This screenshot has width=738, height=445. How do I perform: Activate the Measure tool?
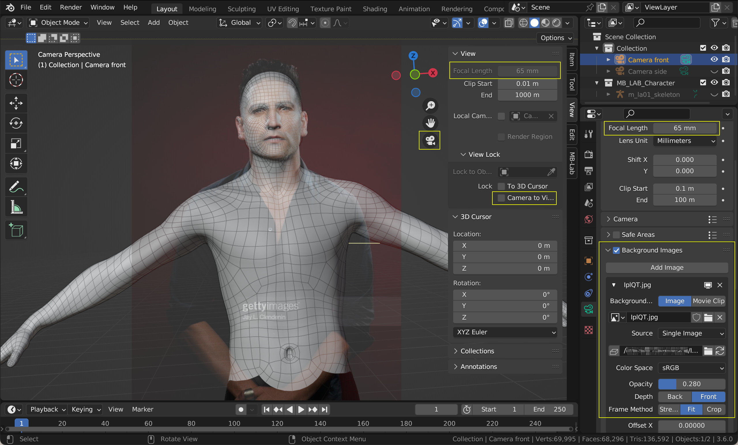pos(16,207)
